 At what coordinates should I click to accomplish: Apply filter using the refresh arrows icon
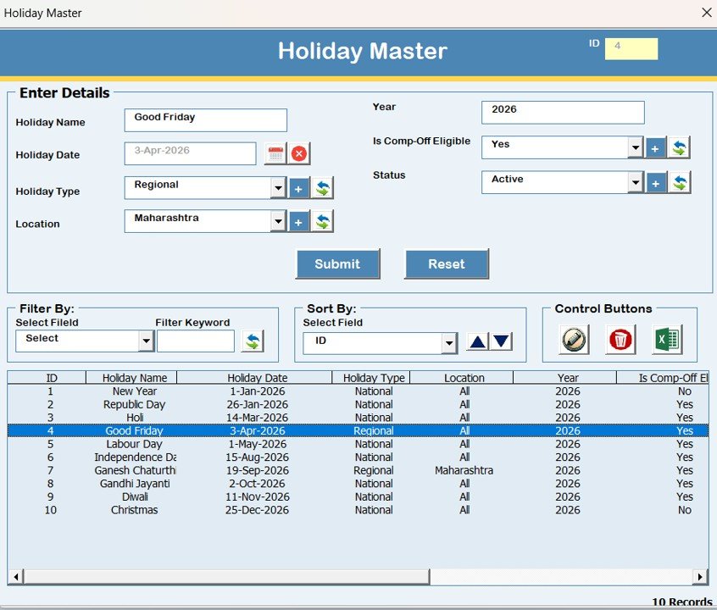coord(251,340)
